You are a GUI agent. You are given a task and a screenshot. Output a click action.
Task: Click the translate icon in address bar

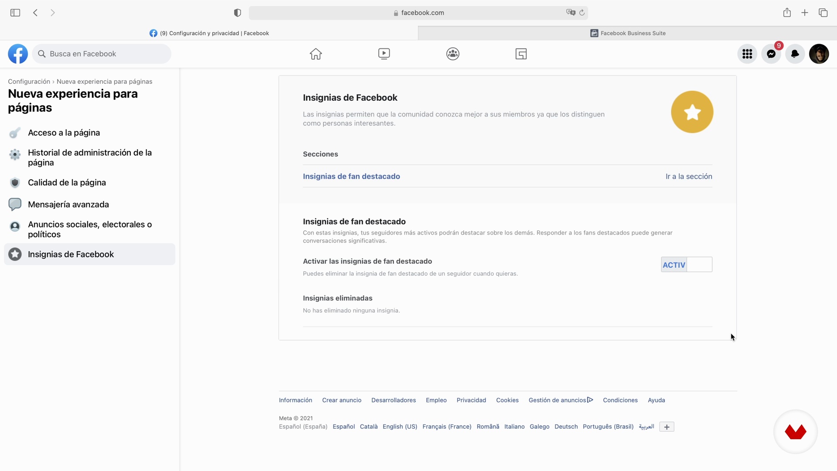(x=571, y=13)
